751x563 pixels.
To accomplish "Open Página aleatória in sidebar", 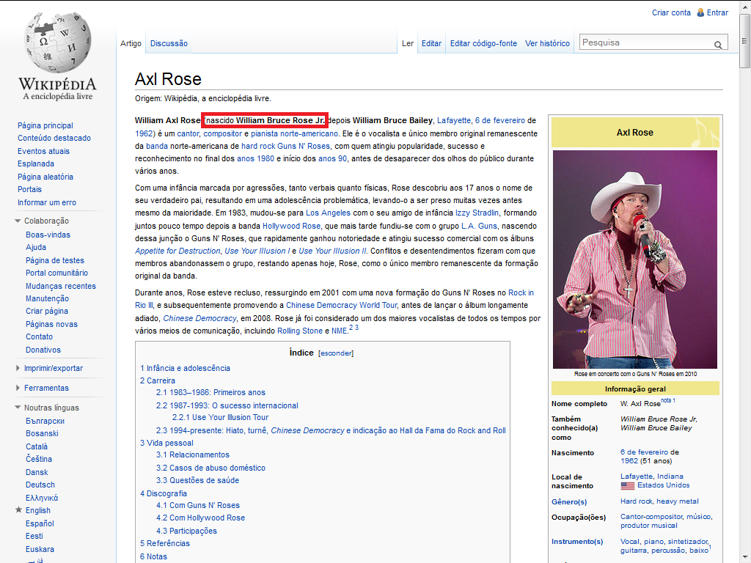I will point(45,177).
